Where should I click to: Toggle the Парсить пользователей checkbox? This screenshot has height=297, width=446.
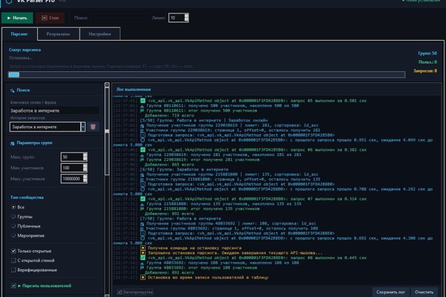coord(13,286)
